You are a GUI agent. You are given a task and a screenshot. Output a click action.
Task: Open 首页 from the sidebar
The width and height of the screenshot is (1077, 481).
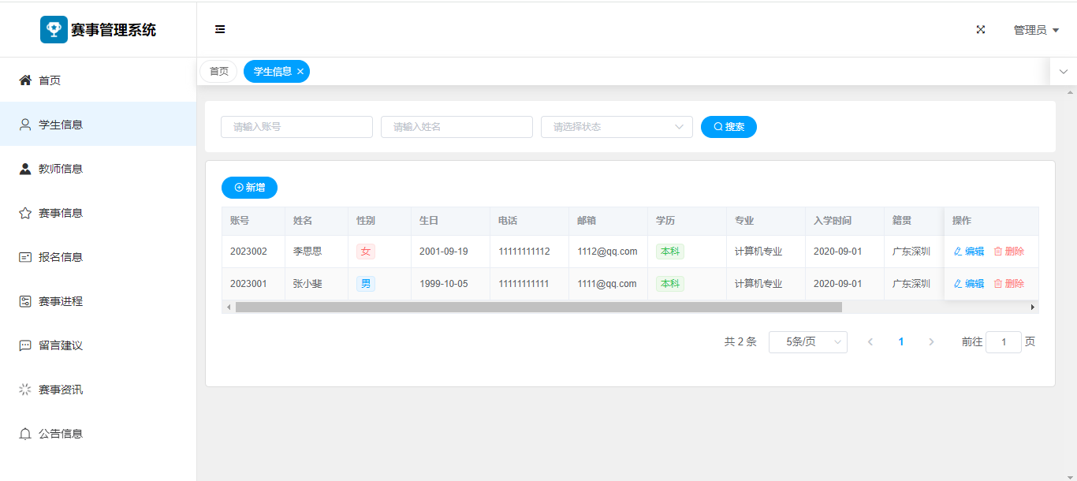(x=50, y=80)
